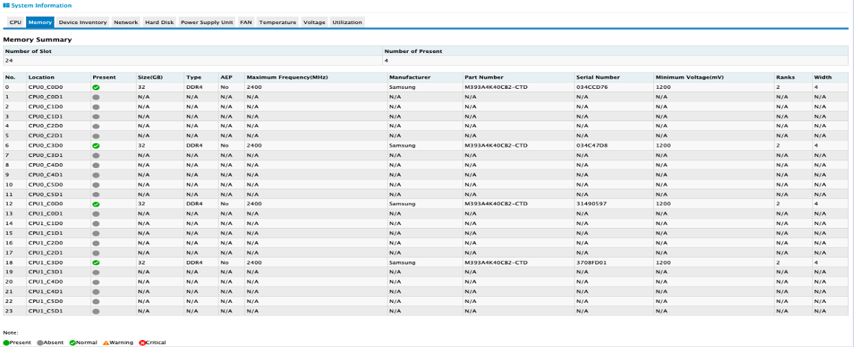Click green present icon for CPU1_C3D0
Viewport: 854px width, 347px height.
tap(96, 263)
